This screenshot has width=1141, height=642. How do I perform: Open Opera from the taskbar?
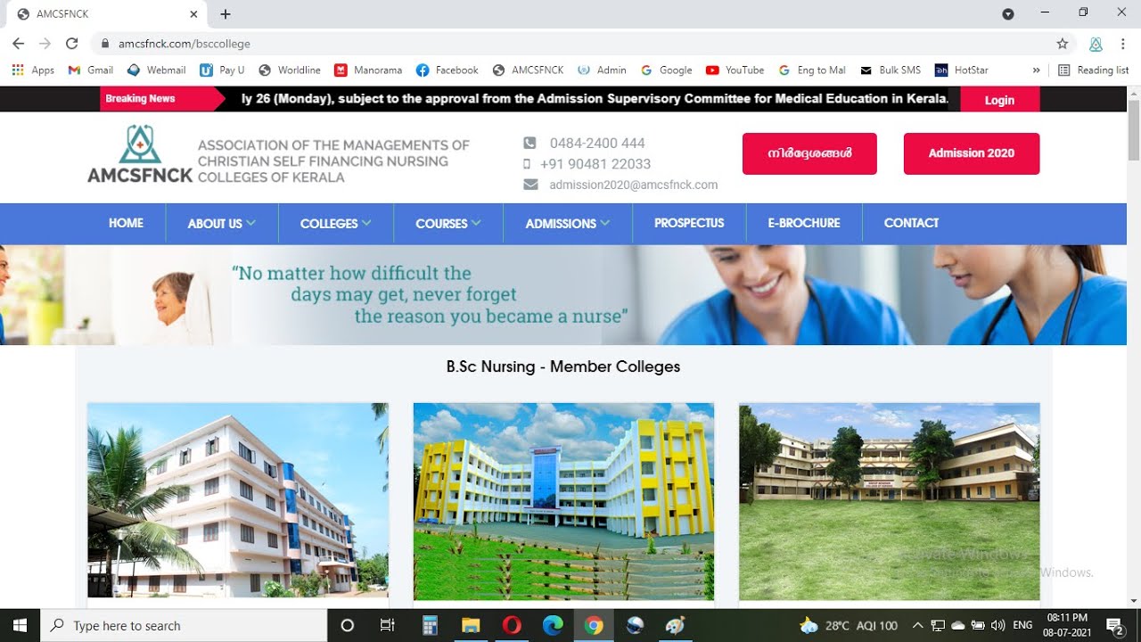(512, 625)
